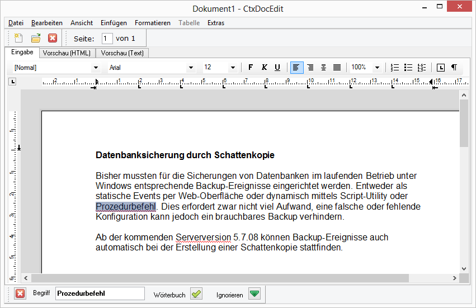Switch to the Vorschau (HTML) tab
This screenshot has width=476, height=308.
tap(67, 53)
